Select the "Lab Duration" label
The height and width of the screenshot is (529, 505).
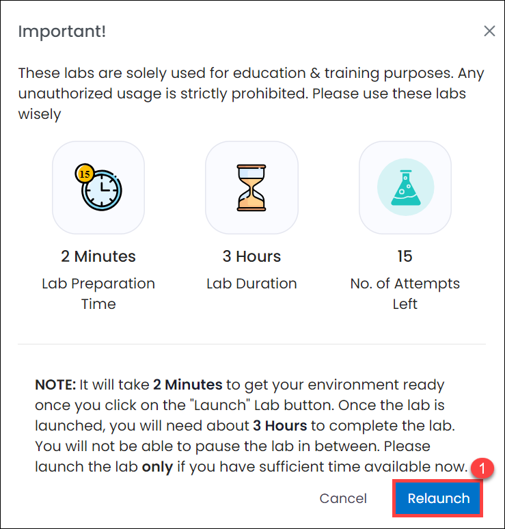[251, 284]
